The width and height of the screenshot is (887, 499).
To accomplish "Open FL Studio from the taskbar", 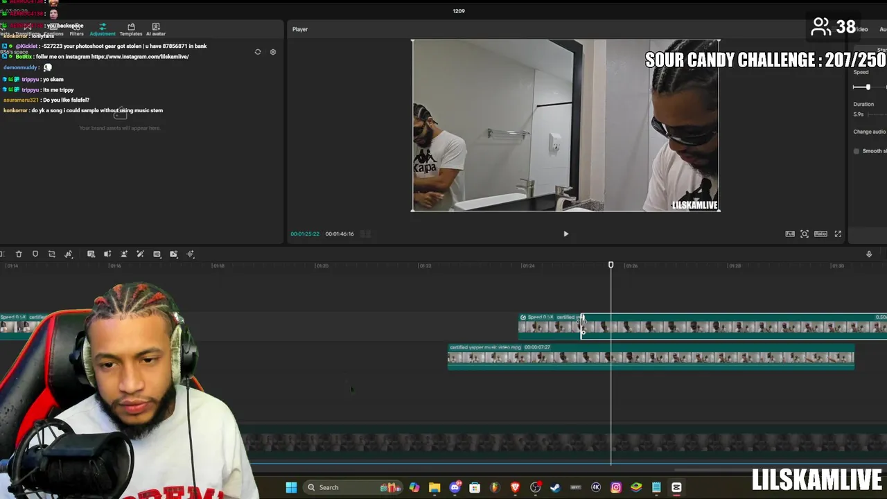I will pyautogui.click(x=495, y=487).
